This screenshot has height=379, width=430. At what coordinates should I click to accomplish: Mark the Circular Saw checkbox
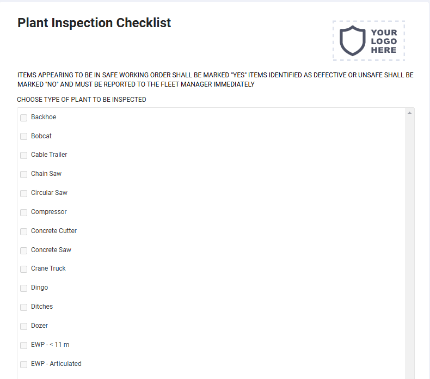coord(24,193)
